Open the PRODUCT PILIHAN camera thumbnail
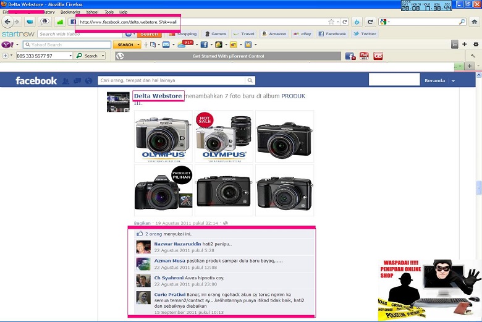The width and height of the screenshot is (482, 322). (163, 190)
